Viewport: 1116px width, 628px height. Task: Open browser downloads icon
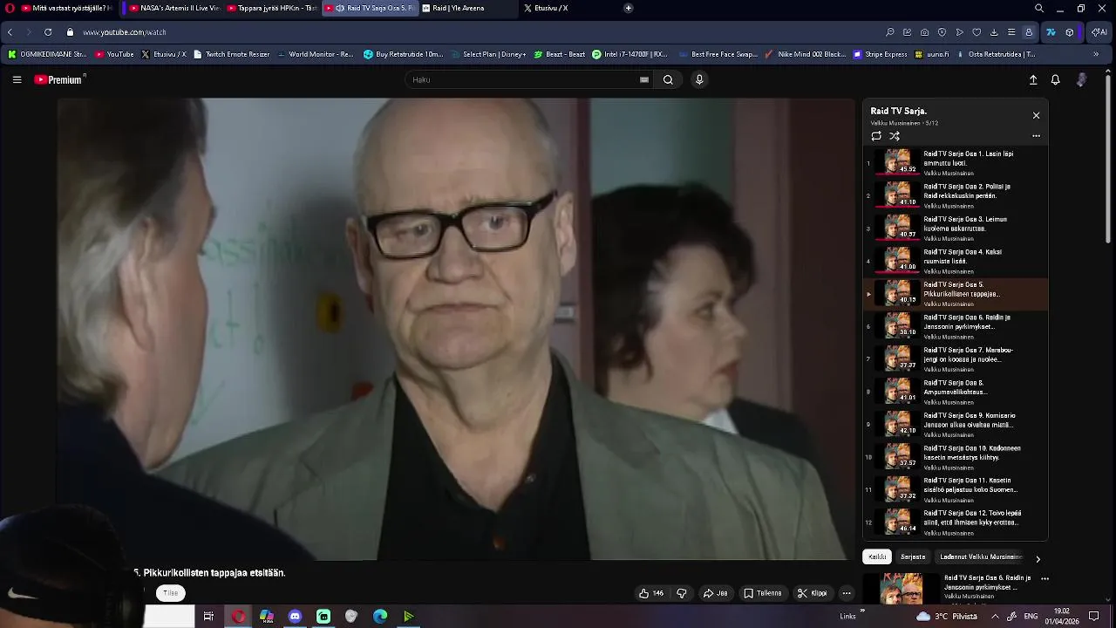tap(994, 32)
